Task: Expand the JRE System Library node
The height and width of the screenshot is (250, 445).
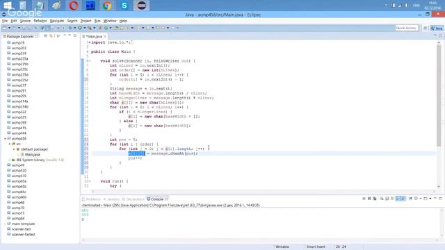Action: pos(9,160)
